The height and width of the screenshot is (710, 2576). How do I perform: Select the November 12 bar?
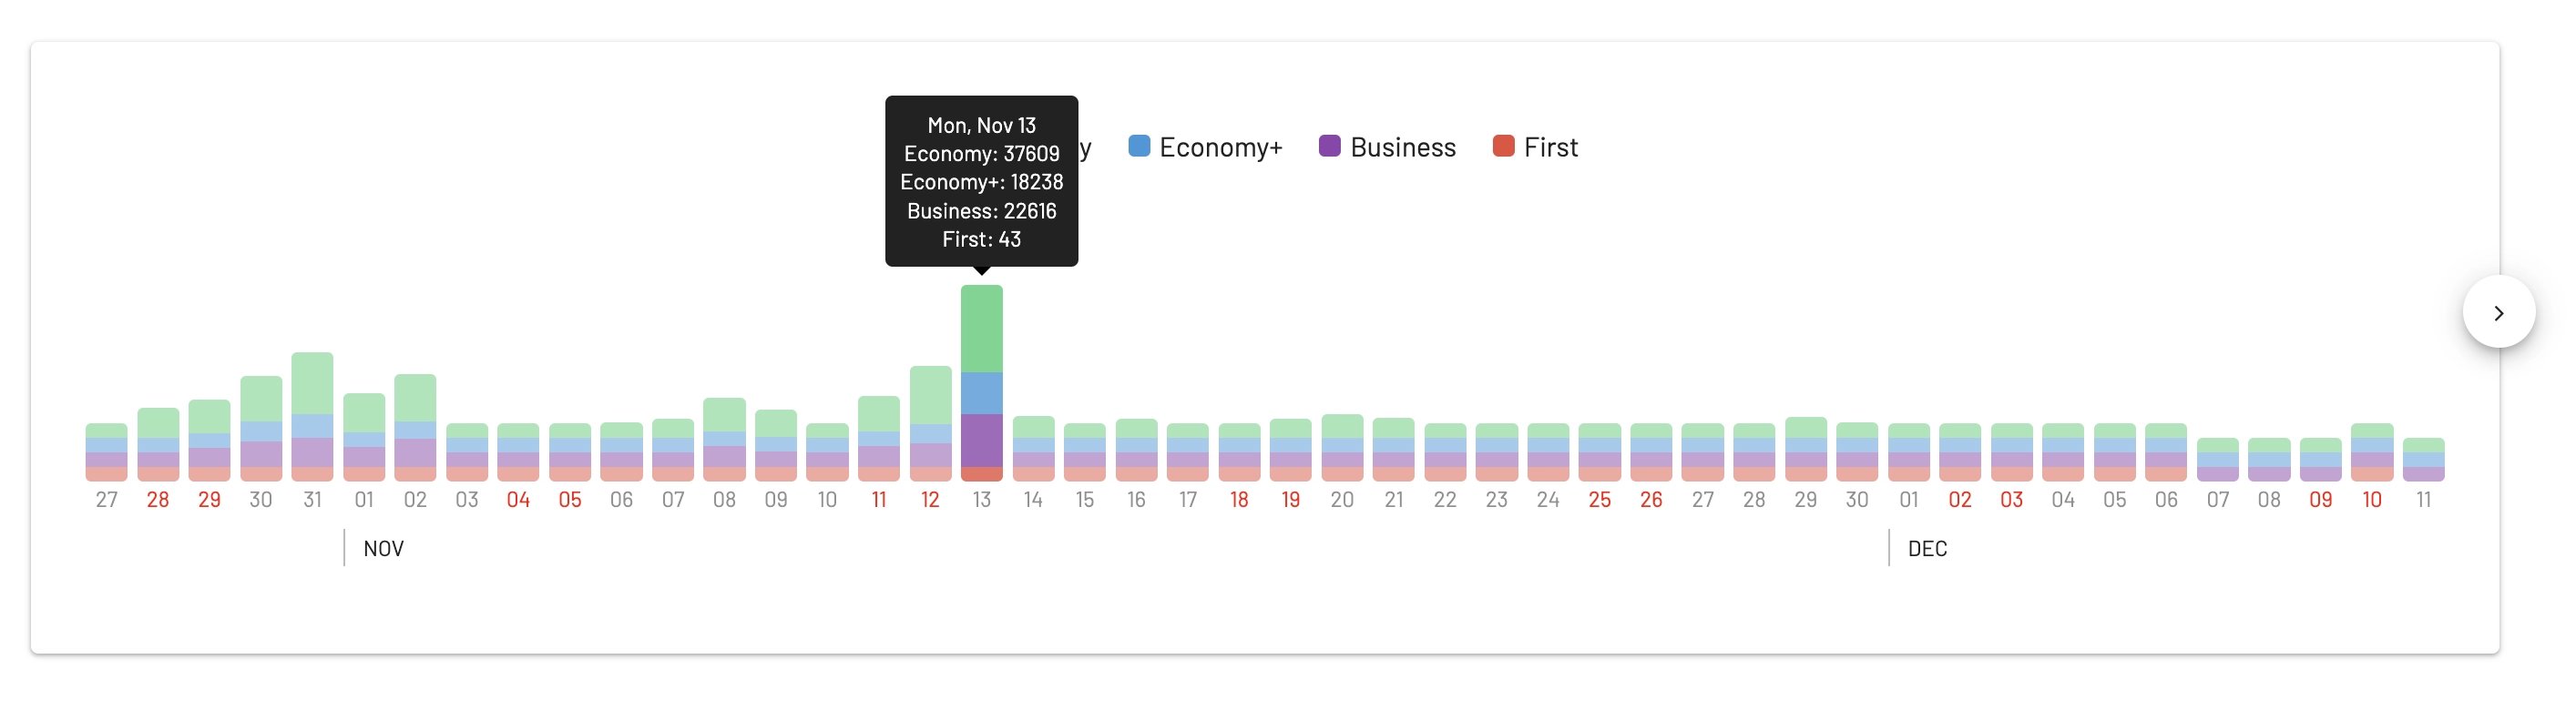click(930, 423)
